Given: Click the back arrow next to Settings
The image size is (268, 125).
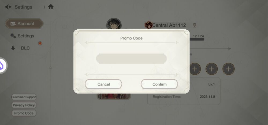Looking at the screenshot, I should [8, 7].
